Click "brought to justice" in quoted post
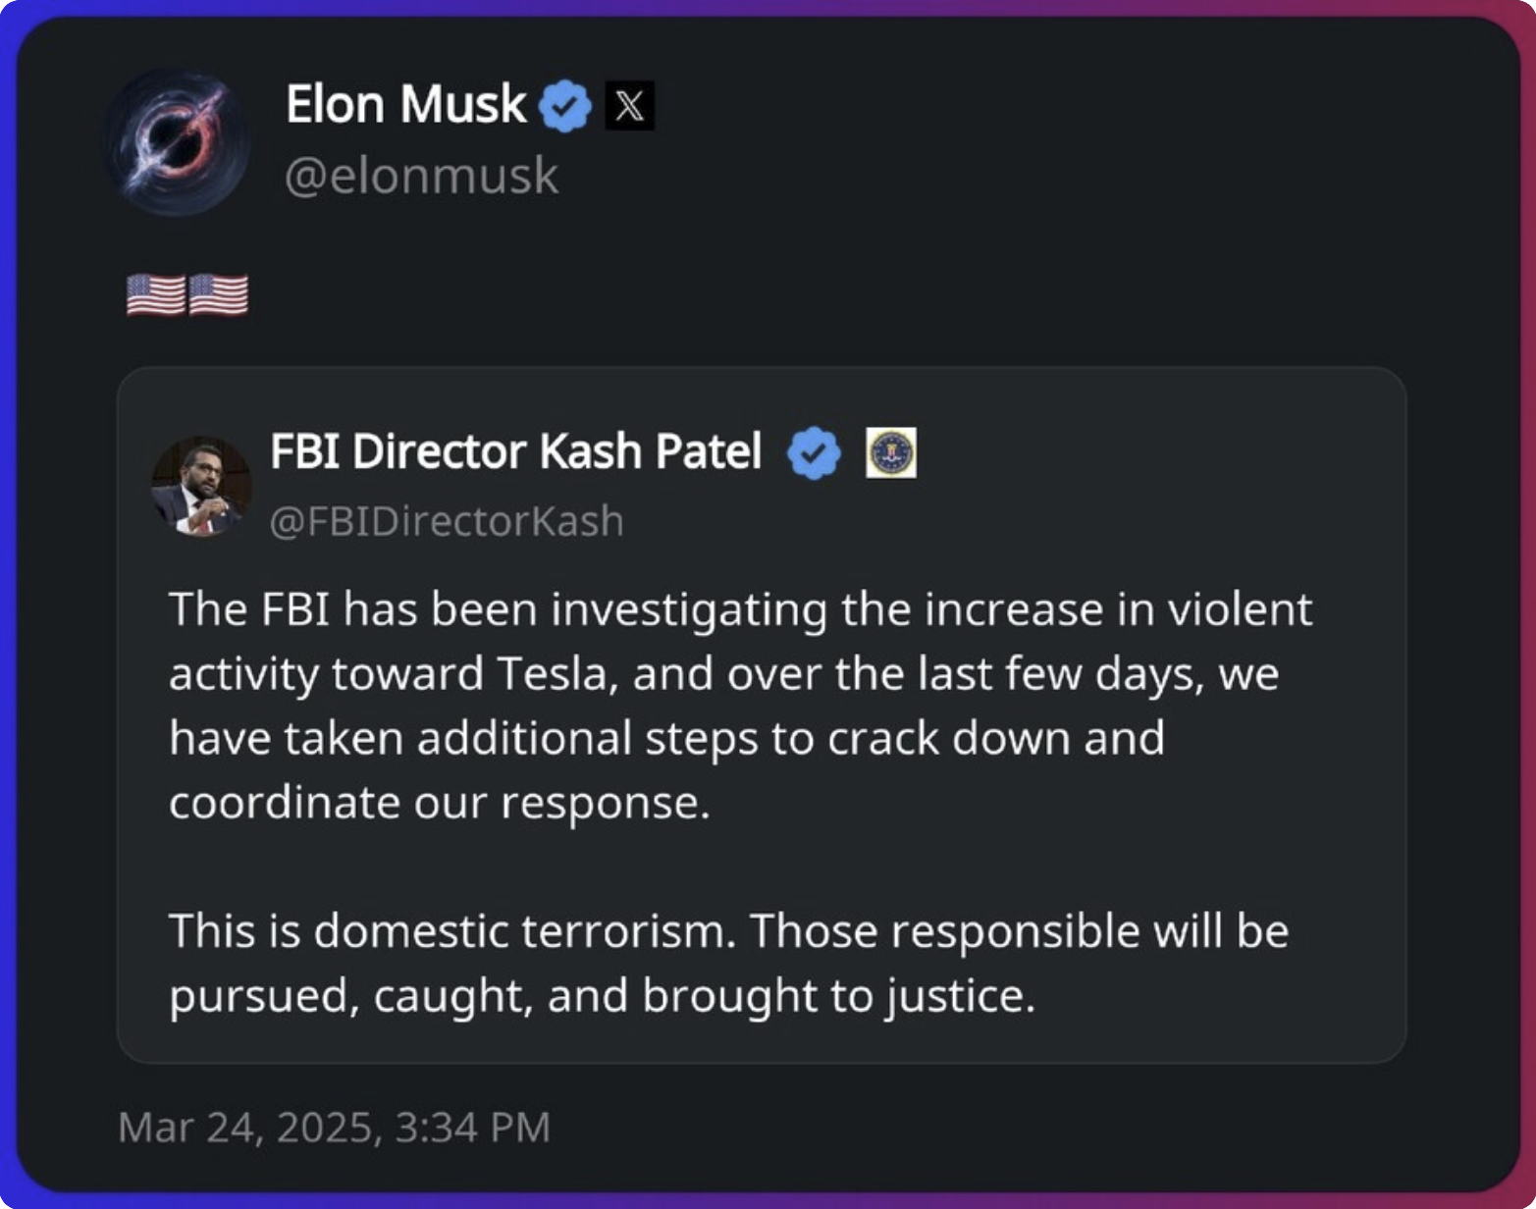 click(837, 996)
